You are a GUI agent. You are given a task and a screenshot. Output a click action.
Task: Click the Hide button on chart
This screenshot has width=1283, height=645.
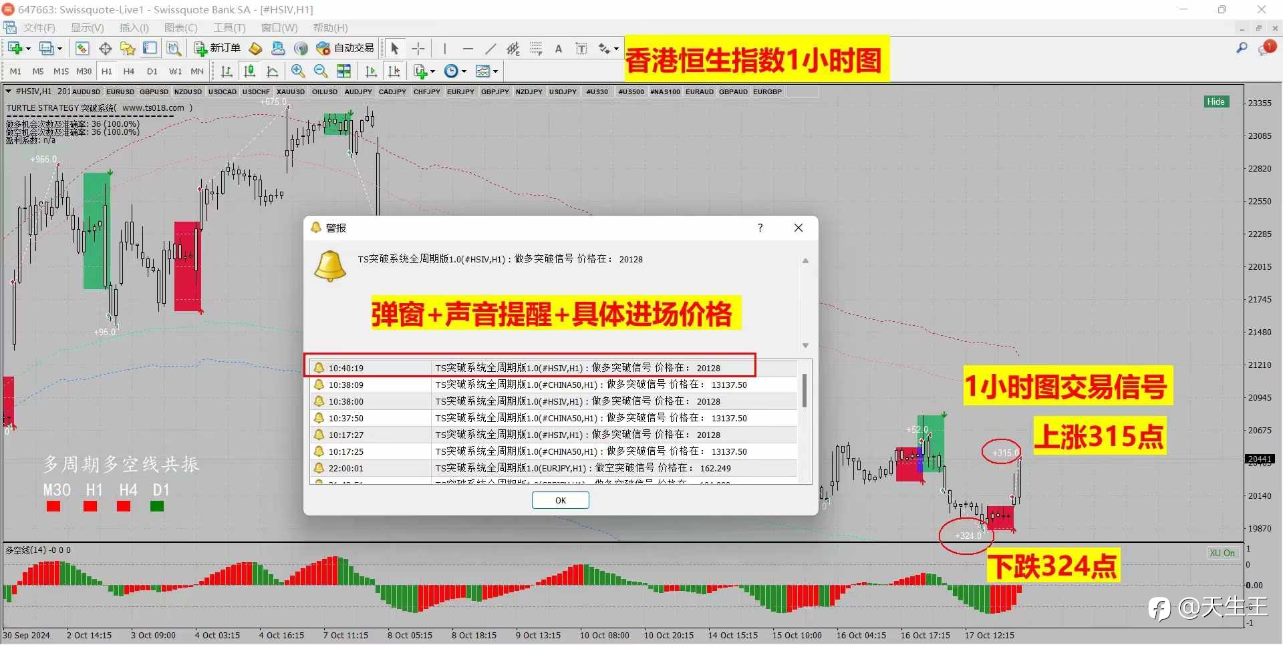(x=1216, y=101)
